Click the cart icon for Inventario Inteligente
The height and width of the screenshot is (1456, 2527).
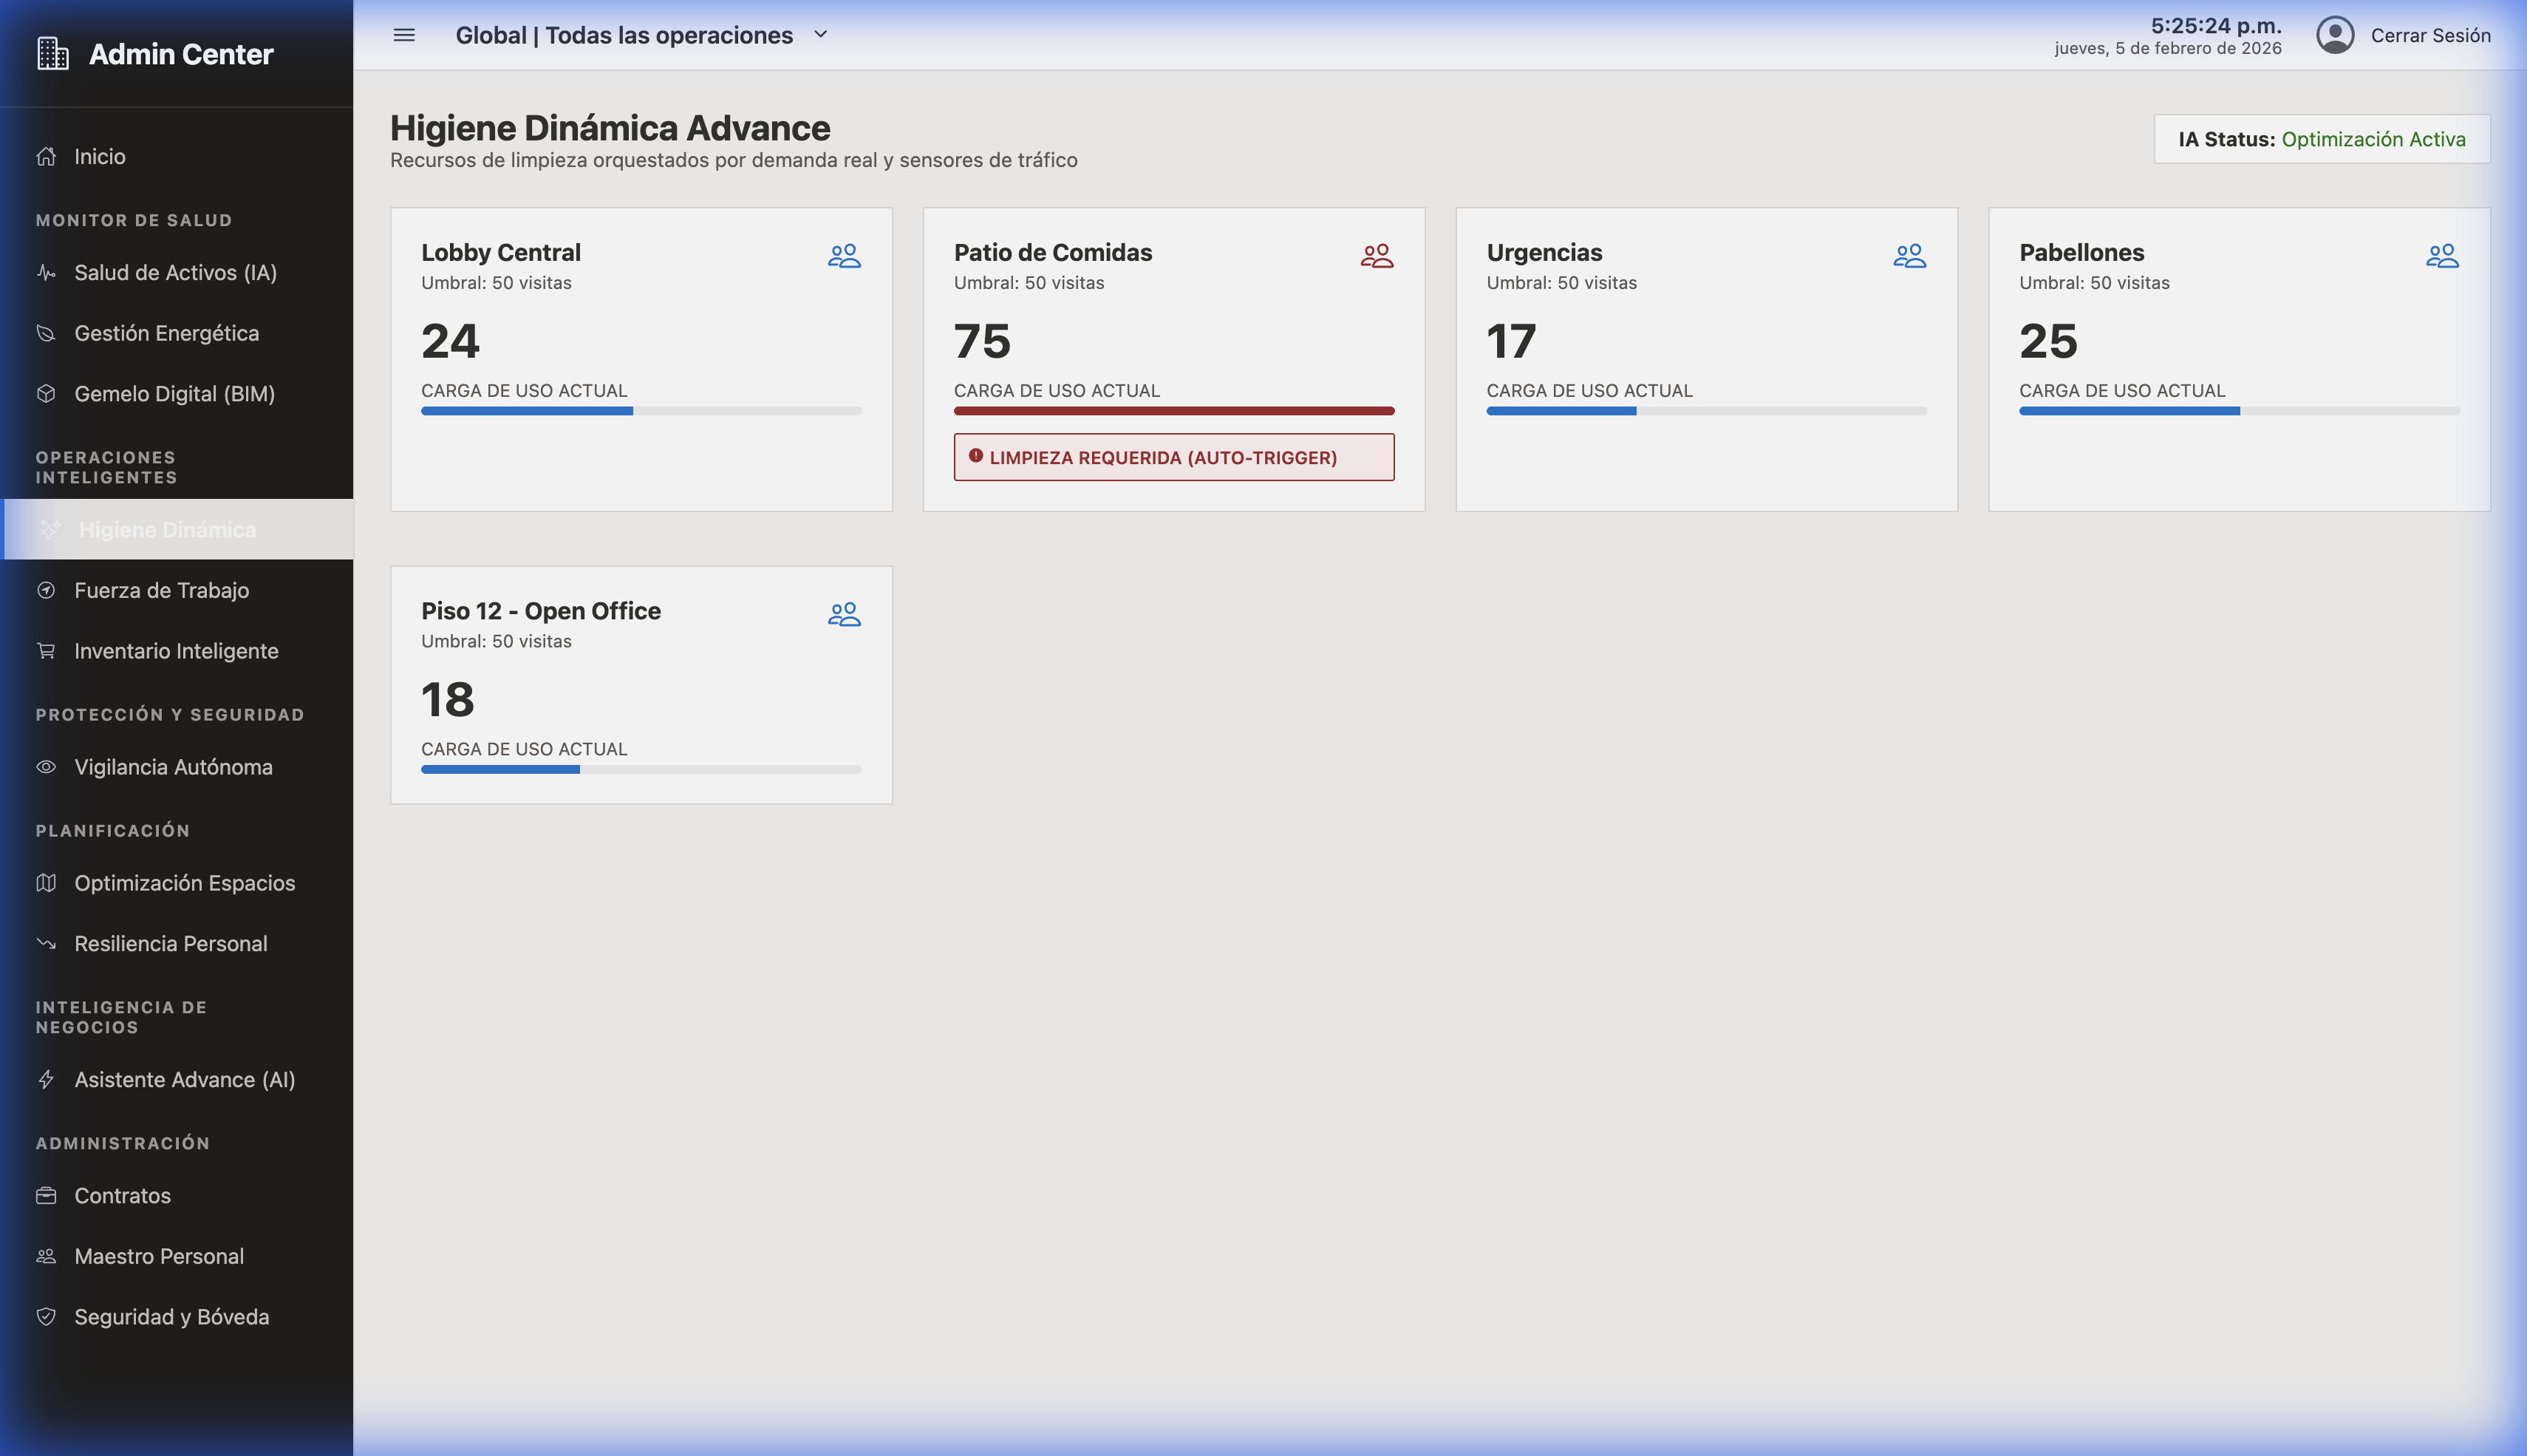coord(47,651)
